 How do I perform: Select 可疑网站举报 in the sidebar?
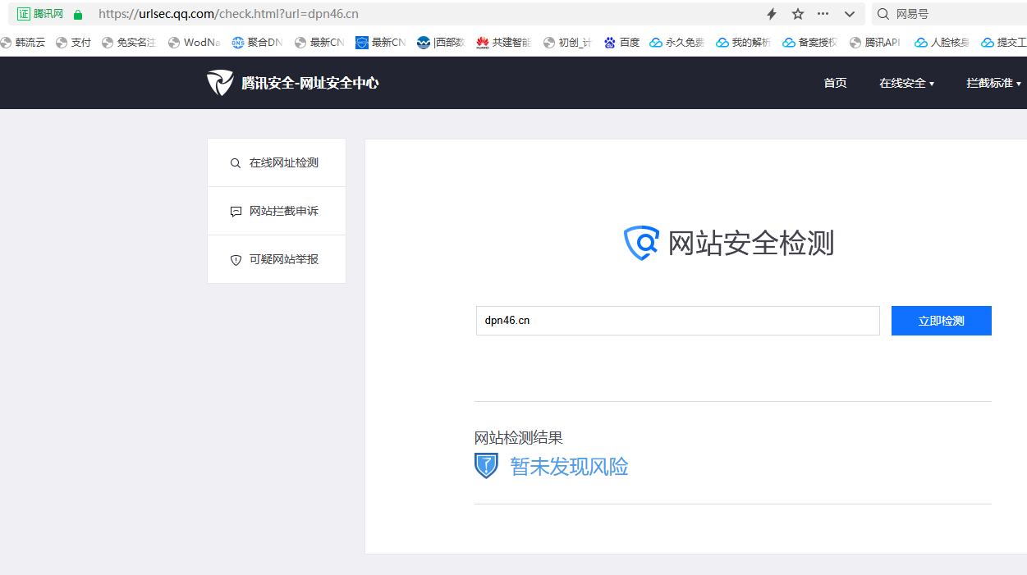point(277,259)
